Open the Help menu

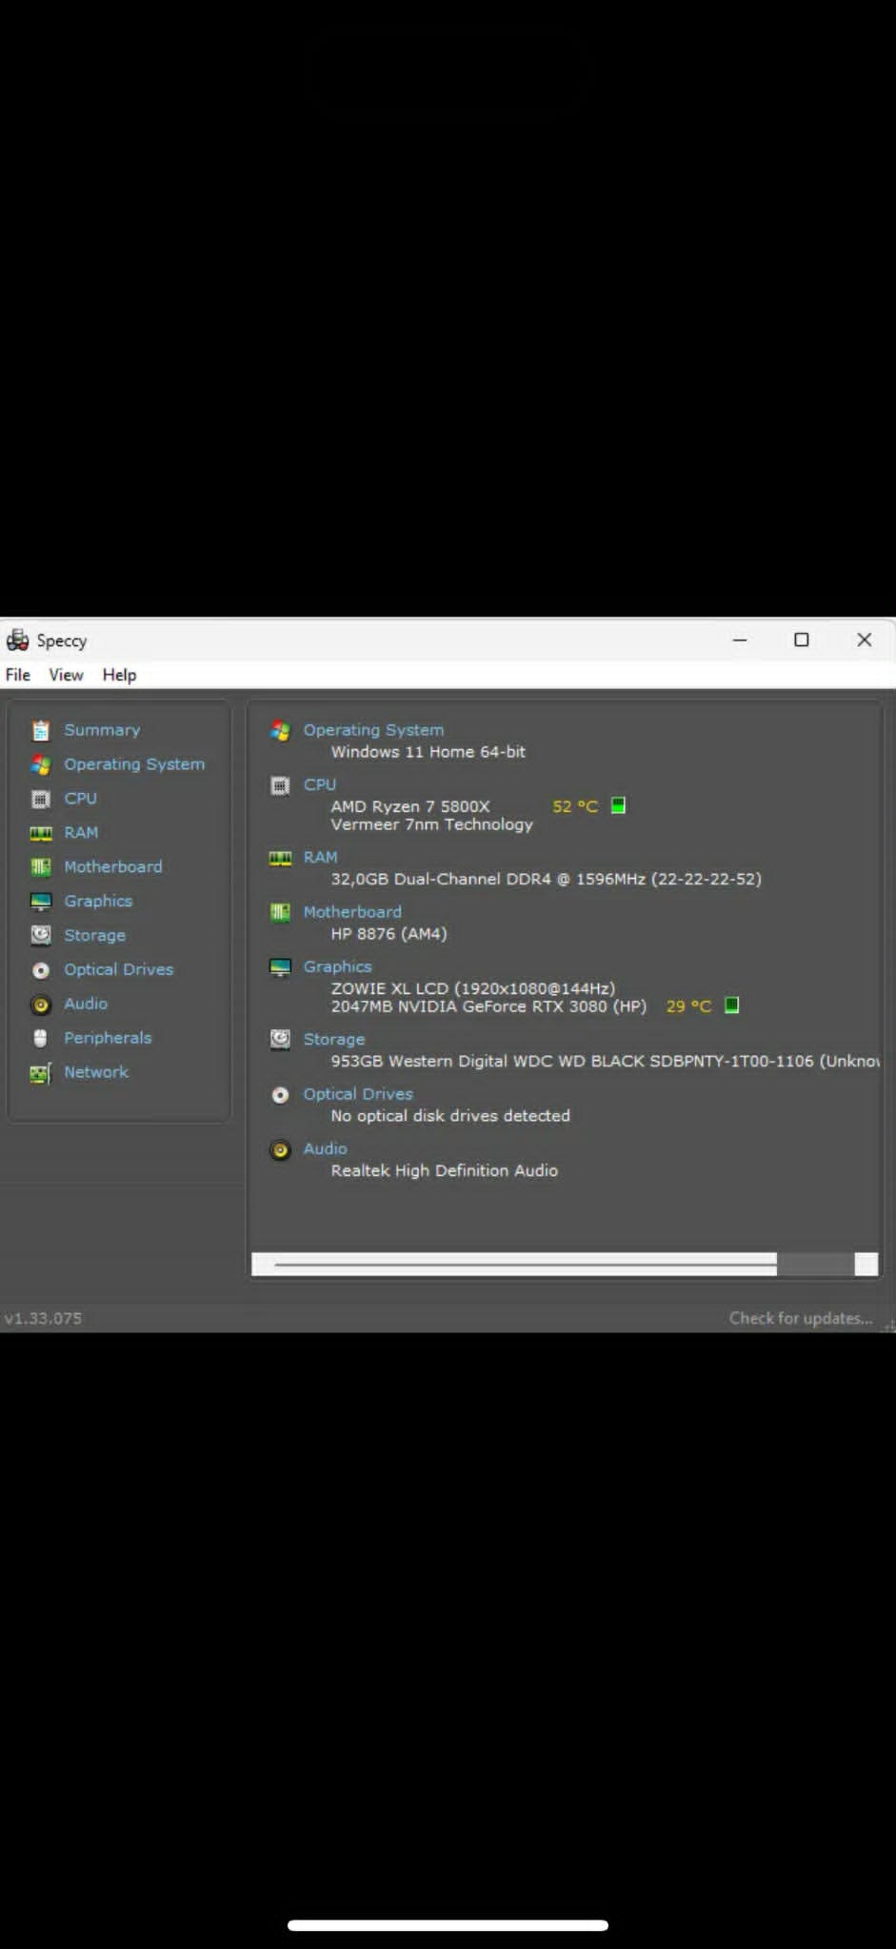tap(119, 675)
